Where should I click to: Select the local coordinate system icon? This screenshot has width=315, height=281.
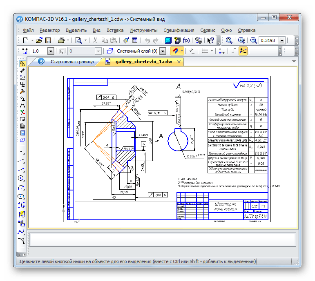tap(221, 51)
